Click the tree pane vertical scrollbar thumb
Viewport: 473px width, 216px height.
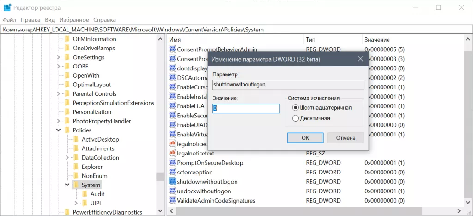click(x=160, y=176)
